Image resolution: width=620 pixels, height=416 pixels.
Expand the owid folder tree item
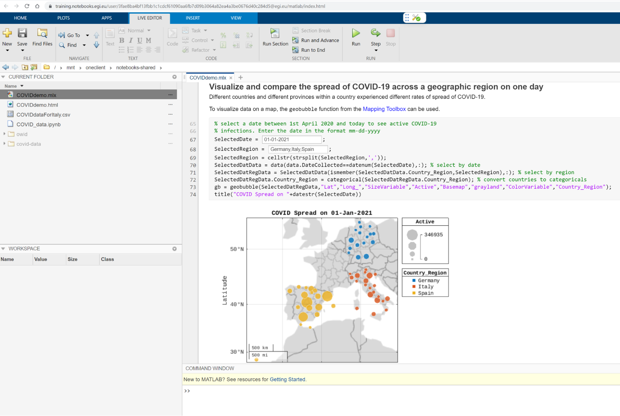point(5,134)
